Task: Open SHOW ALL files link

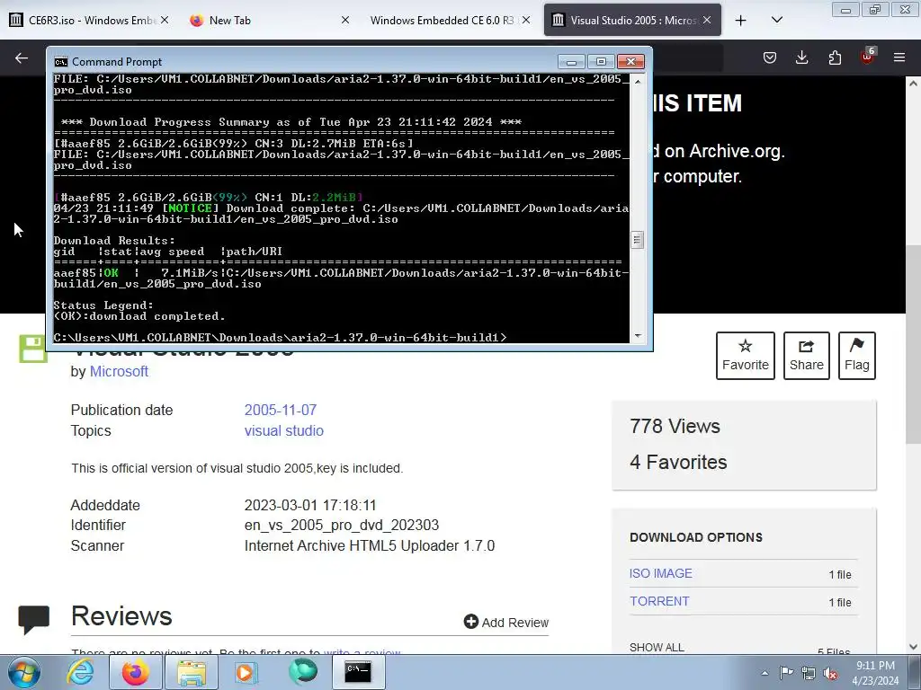Action: coord(657,647)
